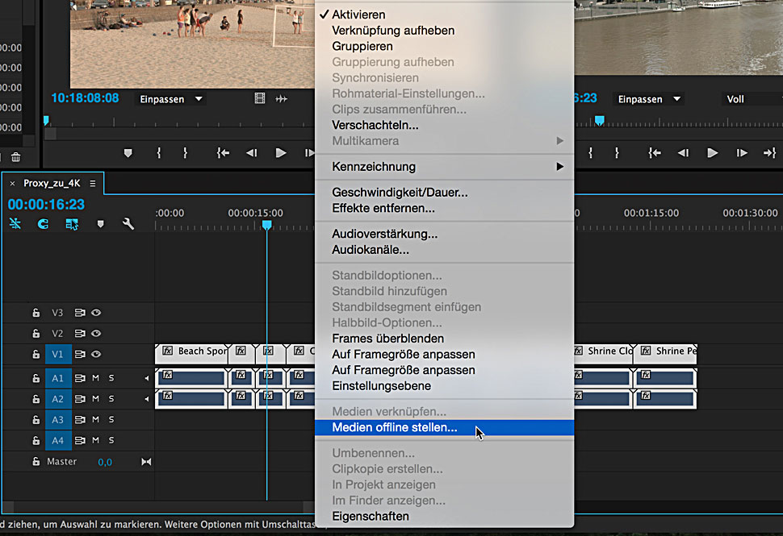Enable linked selection in the timeline
Viewport: 783px width, 536px height.
71,224
